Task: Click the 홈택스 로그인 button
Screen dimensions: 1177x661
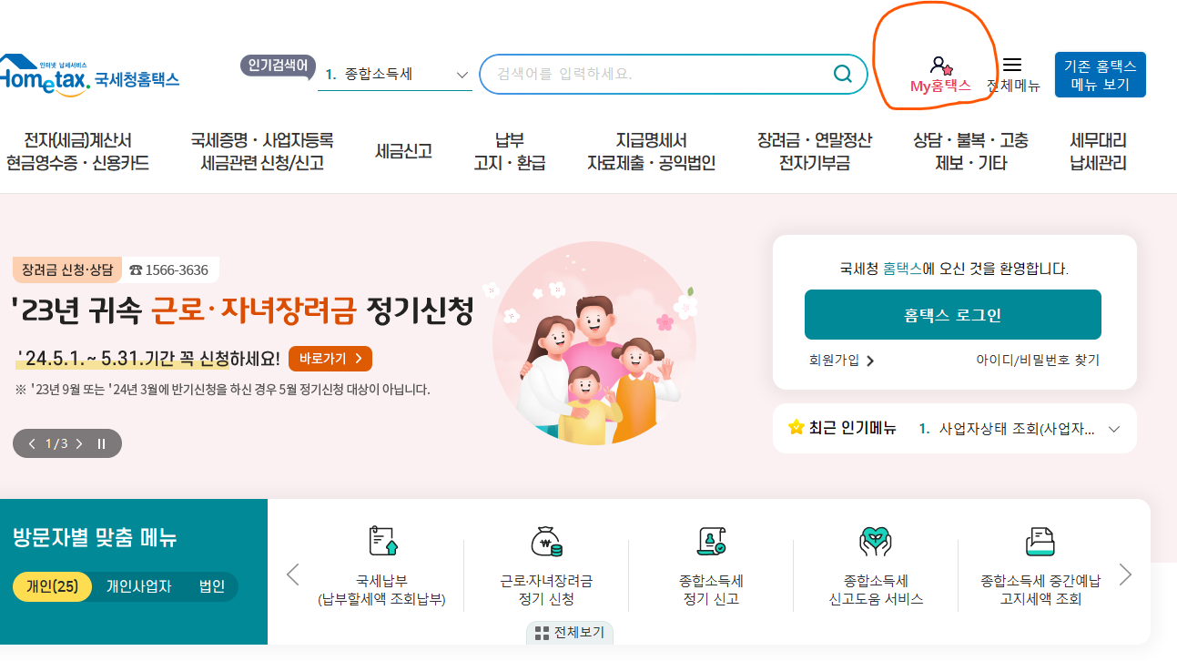Action: [952, 313]
